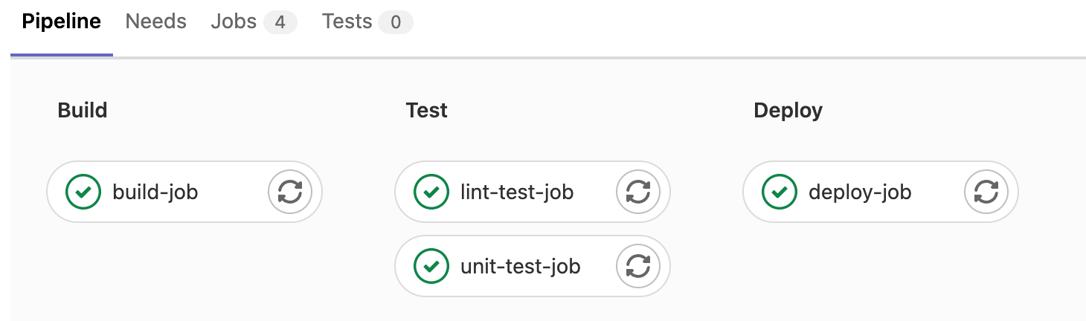Click the Jobs count badge showing 4
Image resolution: width=1086 pixels, height=321 pixels.
coord(280,22)
